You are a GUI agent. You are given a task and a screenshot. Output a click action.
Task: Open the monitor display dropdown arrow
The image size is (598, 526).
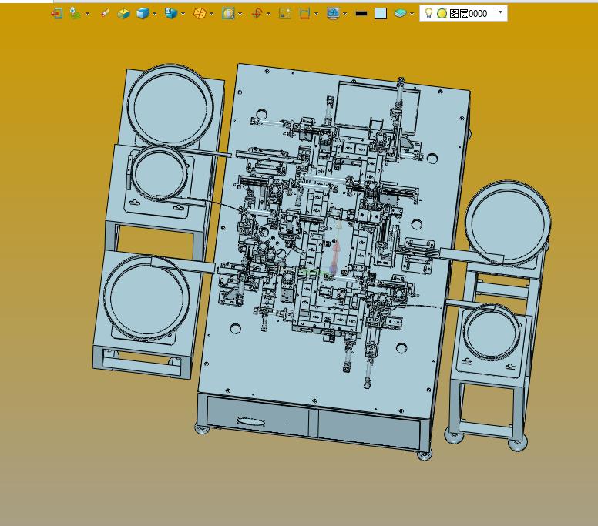coord(345,14)
